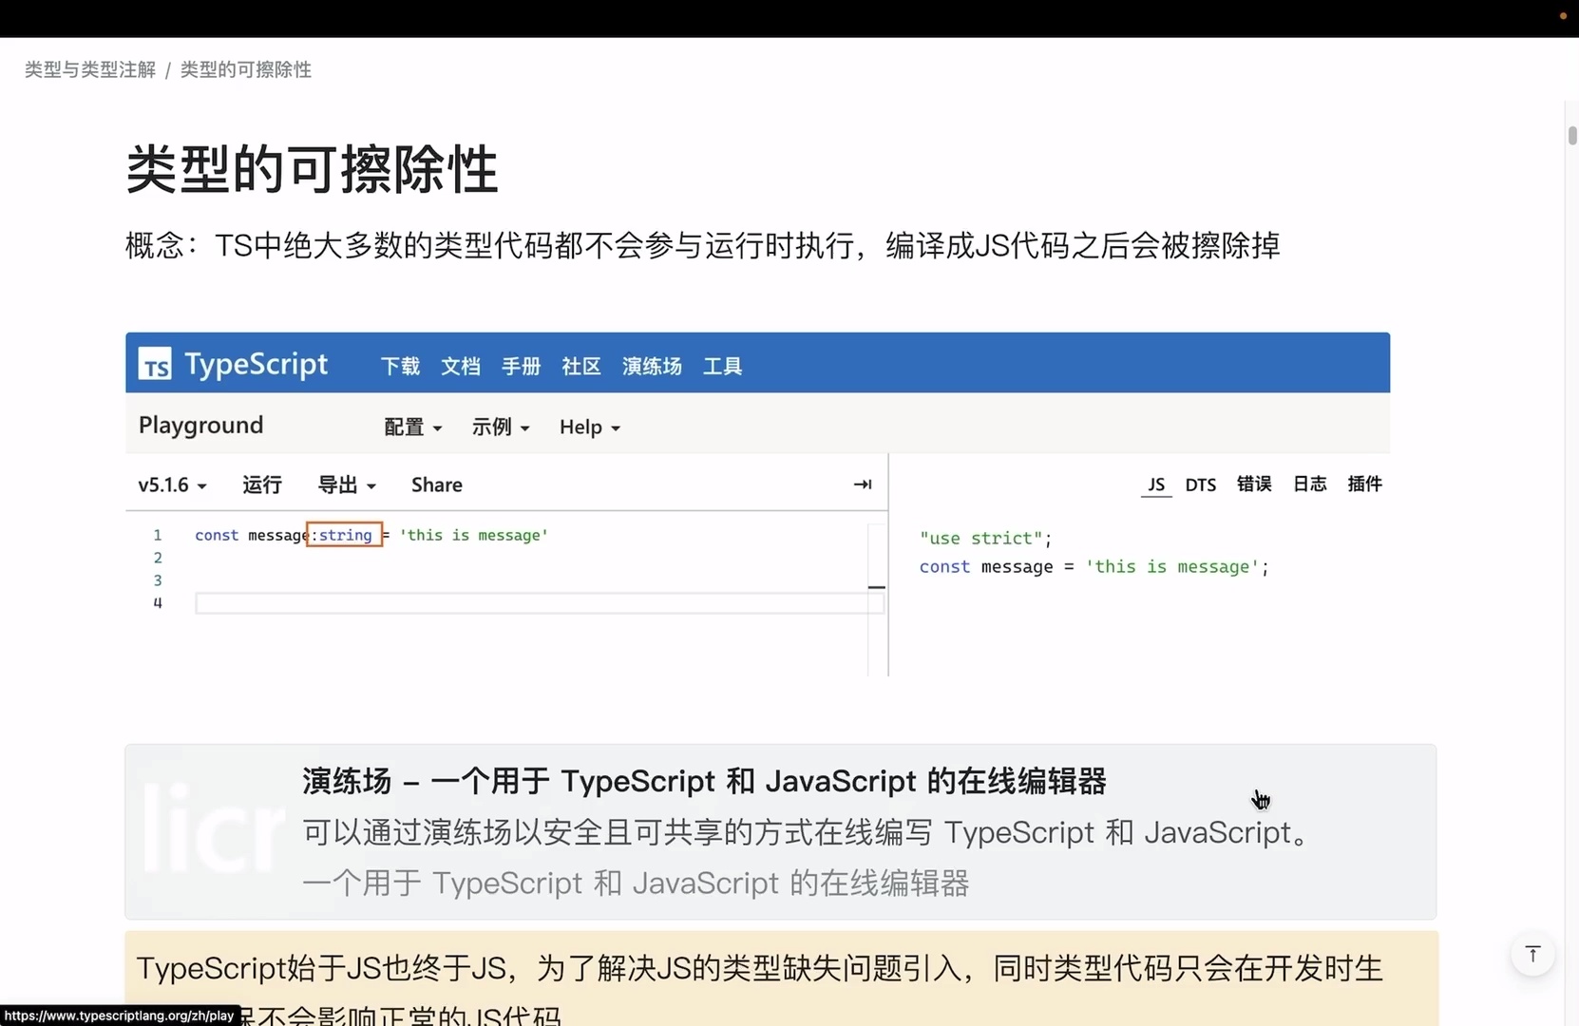Image resolution: width=1579 pixels, height=1026 pixels.
Task: Click the highlighted :string type annotation
Action: pos(345,535)
